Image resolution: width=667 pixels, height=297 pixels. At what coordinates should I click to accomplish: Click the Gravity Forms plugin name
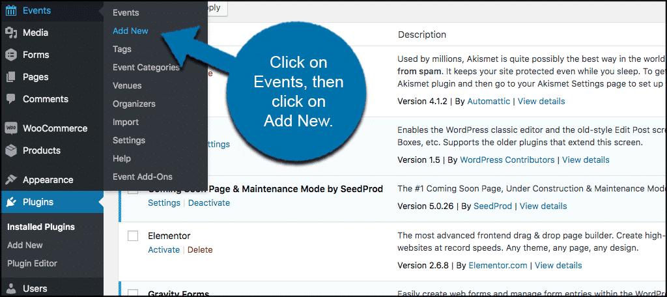[x=178, y=293]
